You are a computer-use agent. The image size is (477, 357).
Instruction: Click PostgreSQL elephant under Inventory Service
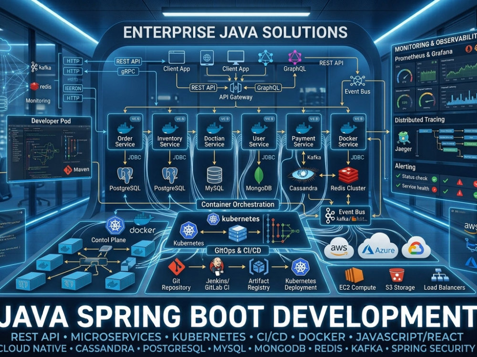[170, 175]
